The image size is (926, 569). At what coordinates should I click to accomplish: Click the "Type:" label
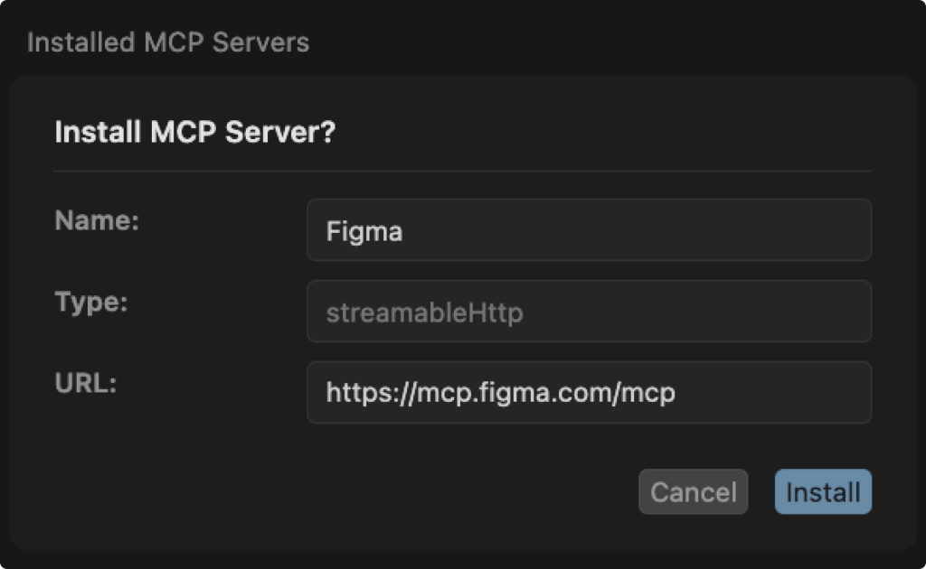tap(91, 302)
